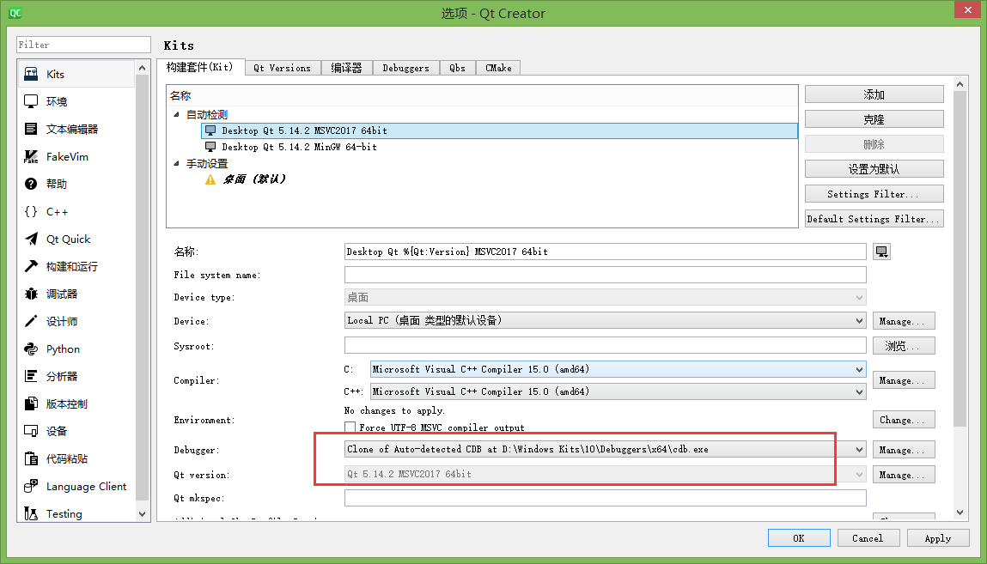Click the monitor icon of MinGW 64-bit kit
The image size is (987, 564).
[x=210, y=147]
